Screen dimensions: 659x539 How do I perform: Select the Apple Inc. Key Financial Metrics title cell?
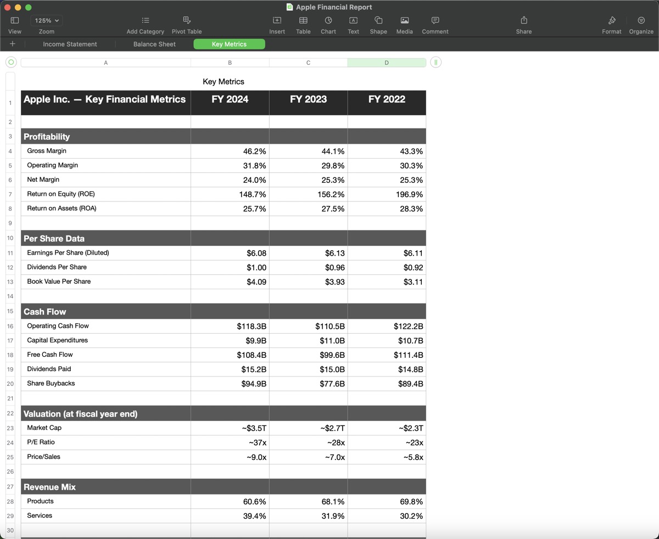(x=106, y=103)
